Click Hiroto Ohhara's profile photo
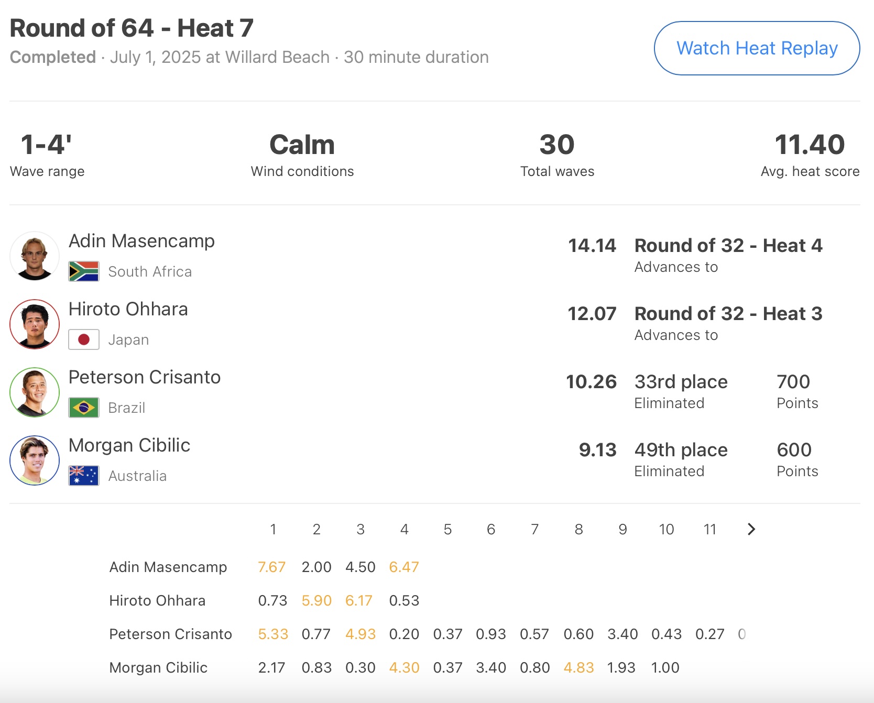Screen dimensions: 874x703 (x=35, y=324)
